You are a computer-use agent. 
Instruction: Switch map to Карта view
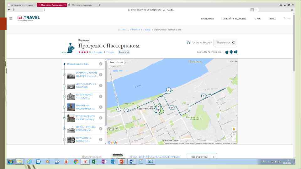(x=112, y=62)
